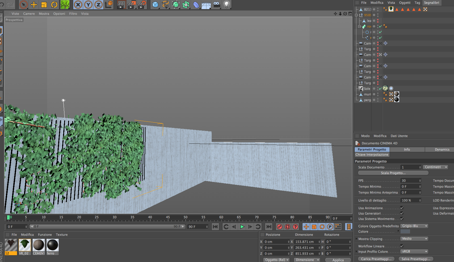454x262 pixels.
Task: Open Colore Oggetto Predefinito Grigio-Blu dropdown
Action: 414,226
